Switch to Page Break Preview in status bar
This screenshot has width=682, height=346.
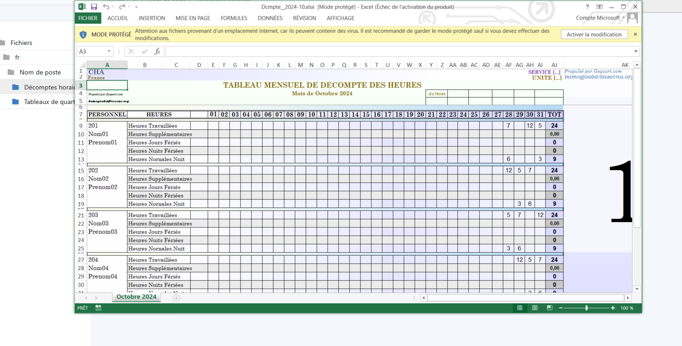tap(550, 308)
